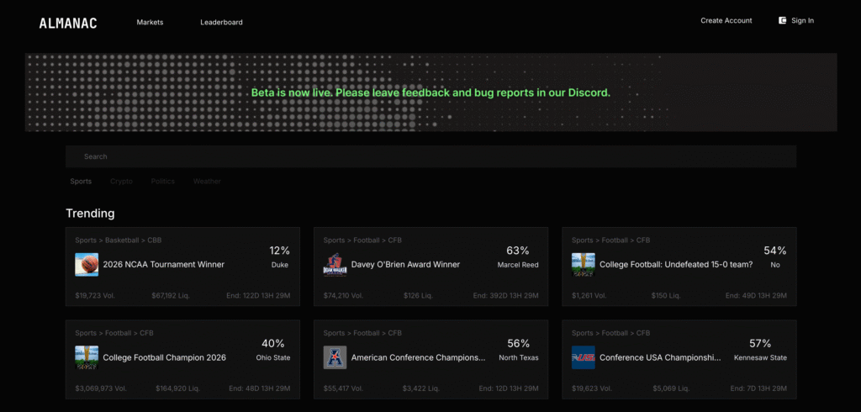This screenshot has height=412, width=861.
Task: Select the Sports category tab
Action: [81, 181]
